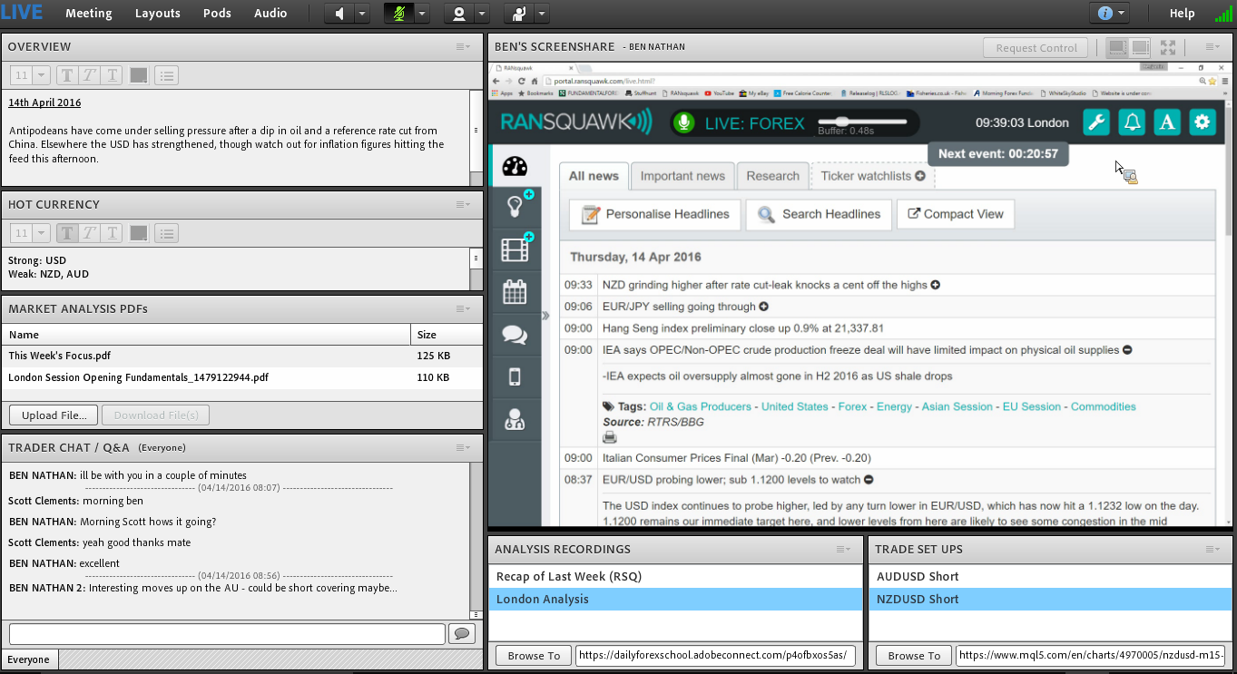Screen dimensions: 1237x674
Task: Click the film video sidebar icon
Action: [x=515, y=249]
